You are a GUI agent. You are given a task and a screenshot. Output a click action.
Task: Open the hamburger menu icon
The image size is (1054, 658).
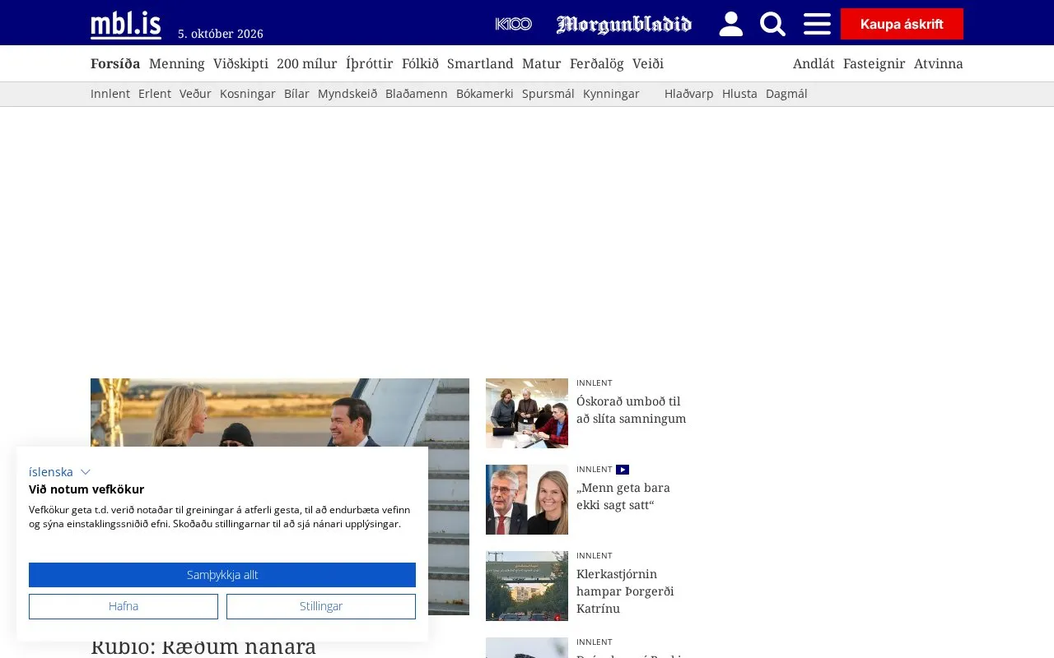coord(817,24)
